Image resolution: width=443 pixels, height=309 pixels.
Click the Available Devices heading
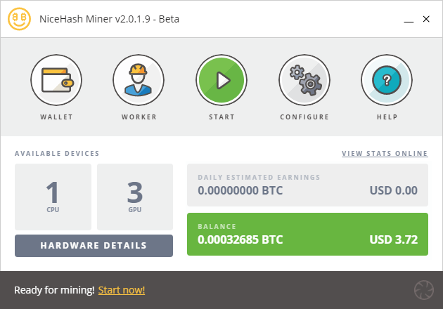point(57,154)
